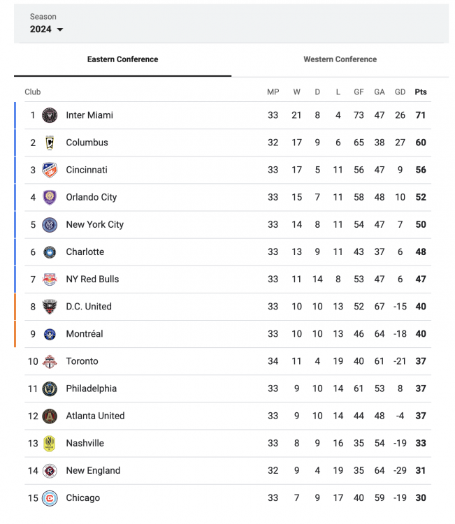Click the Nashville yellow crest

49,443
